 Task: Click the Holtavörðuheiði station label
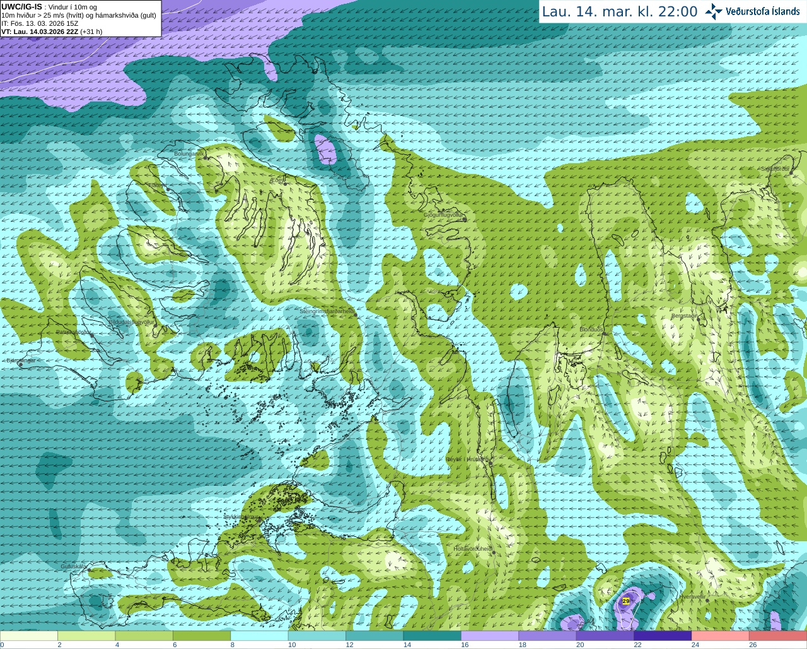pyautogui.click(x=473, y=549)
